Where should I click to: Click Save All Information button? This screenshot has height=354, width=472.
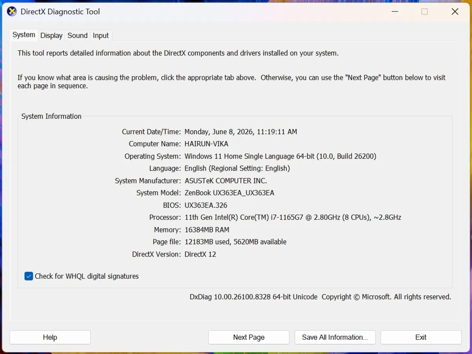[x=335, y=337]
